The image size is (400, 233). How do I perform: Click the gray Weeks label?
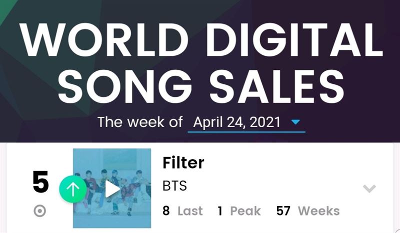point(319,211)
